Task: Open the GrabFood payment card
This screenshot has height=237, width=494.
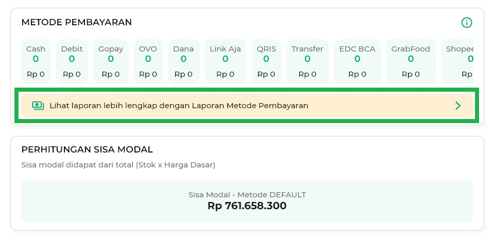Action: [411, 61]
